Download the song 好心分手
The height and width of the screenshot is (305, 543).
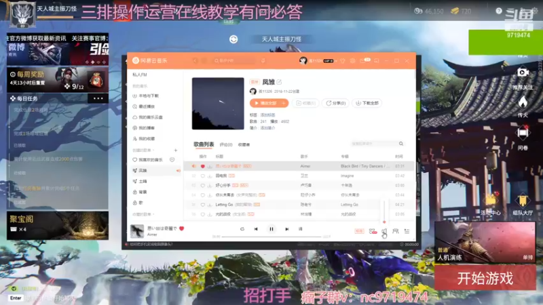[210, 186]
